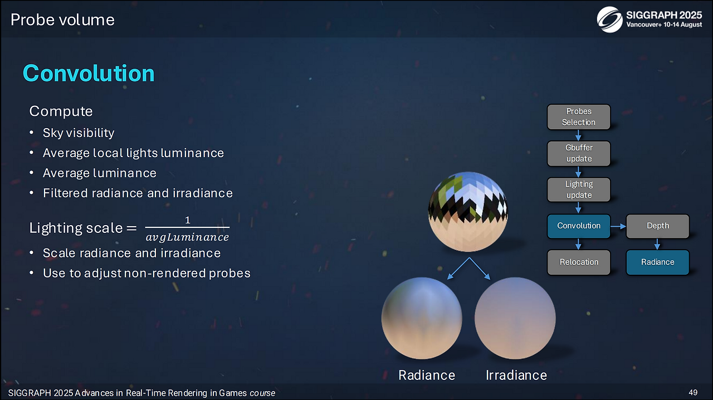Click the SIGGRAPH 2025 Advances course footer text
Image resolution: width=713 pixels, height=400 pixels.
tap(141, 393)
